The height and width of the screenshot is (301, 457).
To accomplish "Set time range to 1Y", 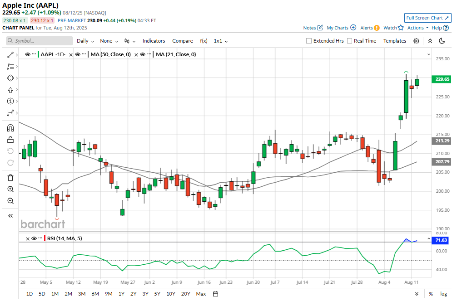I will click(x=121, y=294).
